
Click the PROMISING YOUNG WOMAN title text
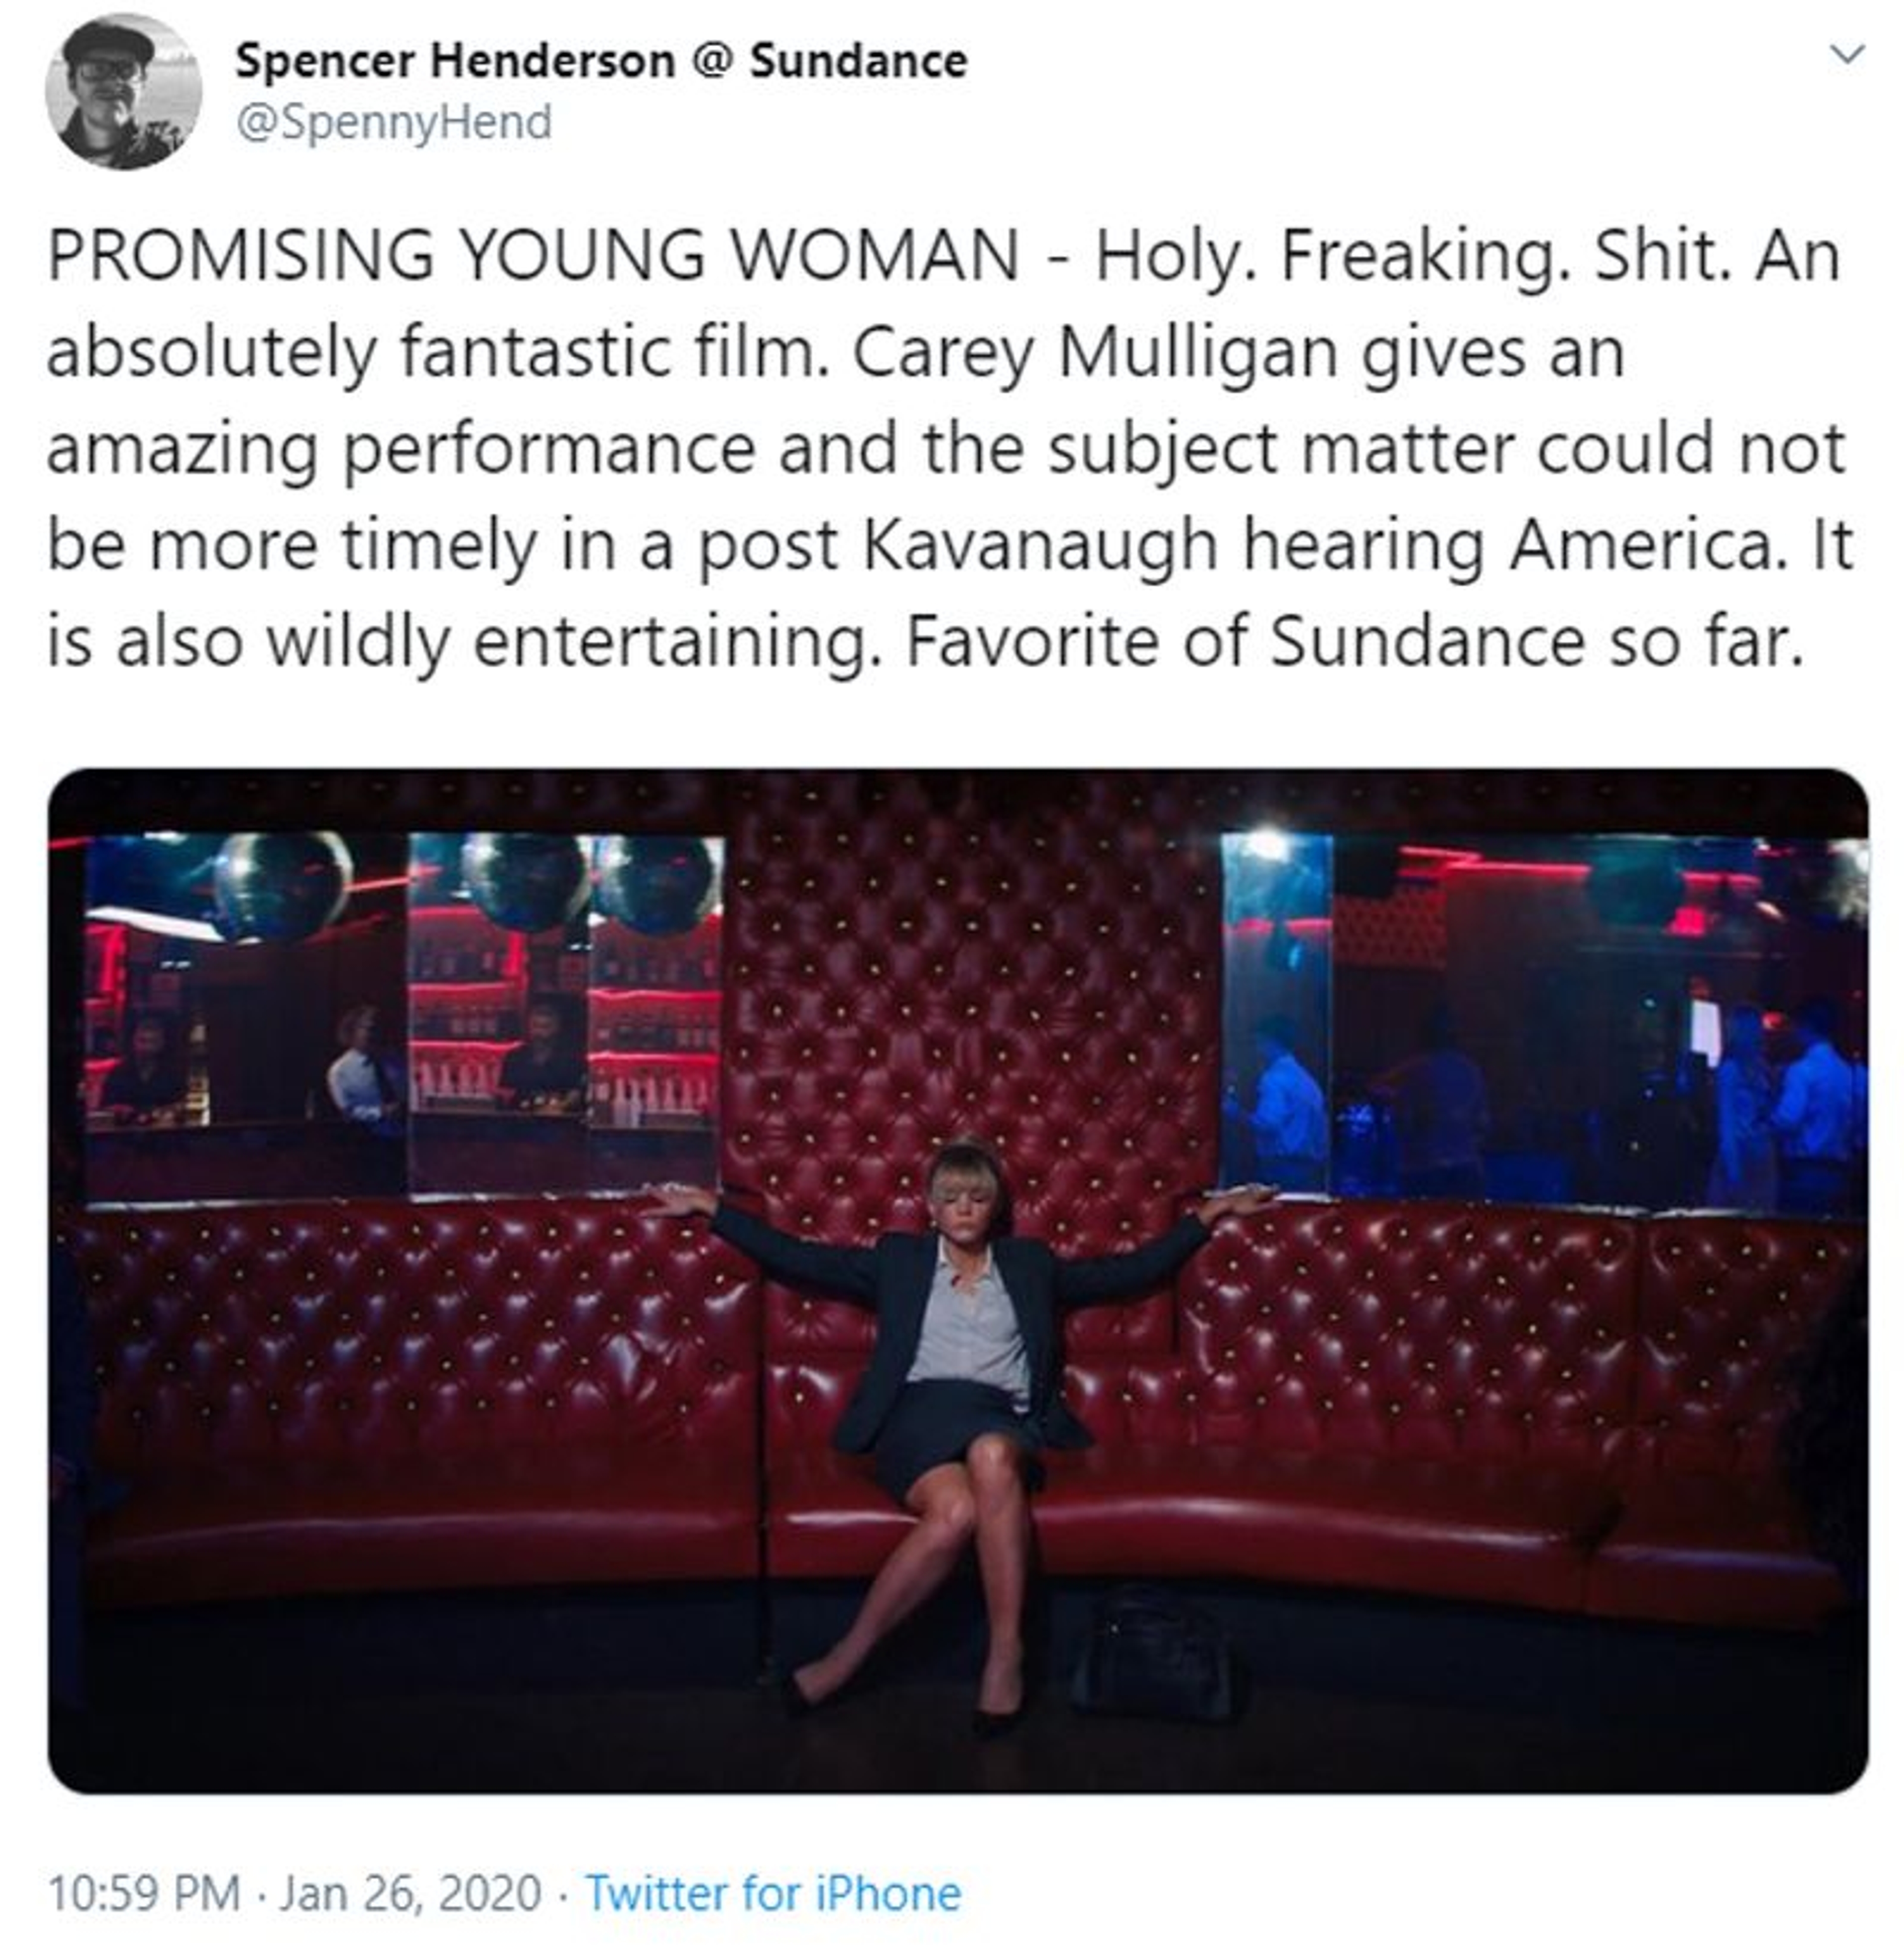coord(533,256)
